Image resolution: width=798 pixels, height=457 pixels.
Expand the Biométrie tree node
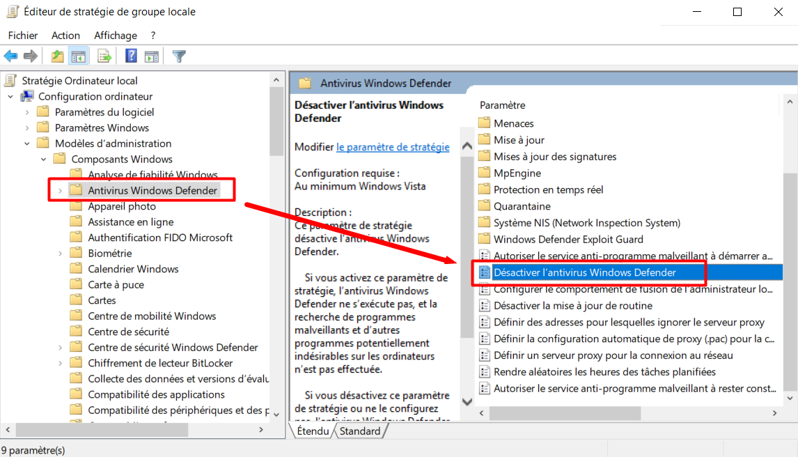[60, 254]
